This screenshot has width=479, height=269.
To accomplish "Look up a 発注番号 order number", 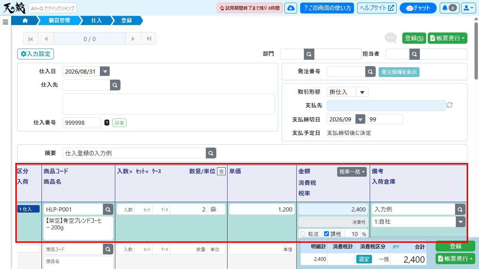I will [x=370, y=72].
